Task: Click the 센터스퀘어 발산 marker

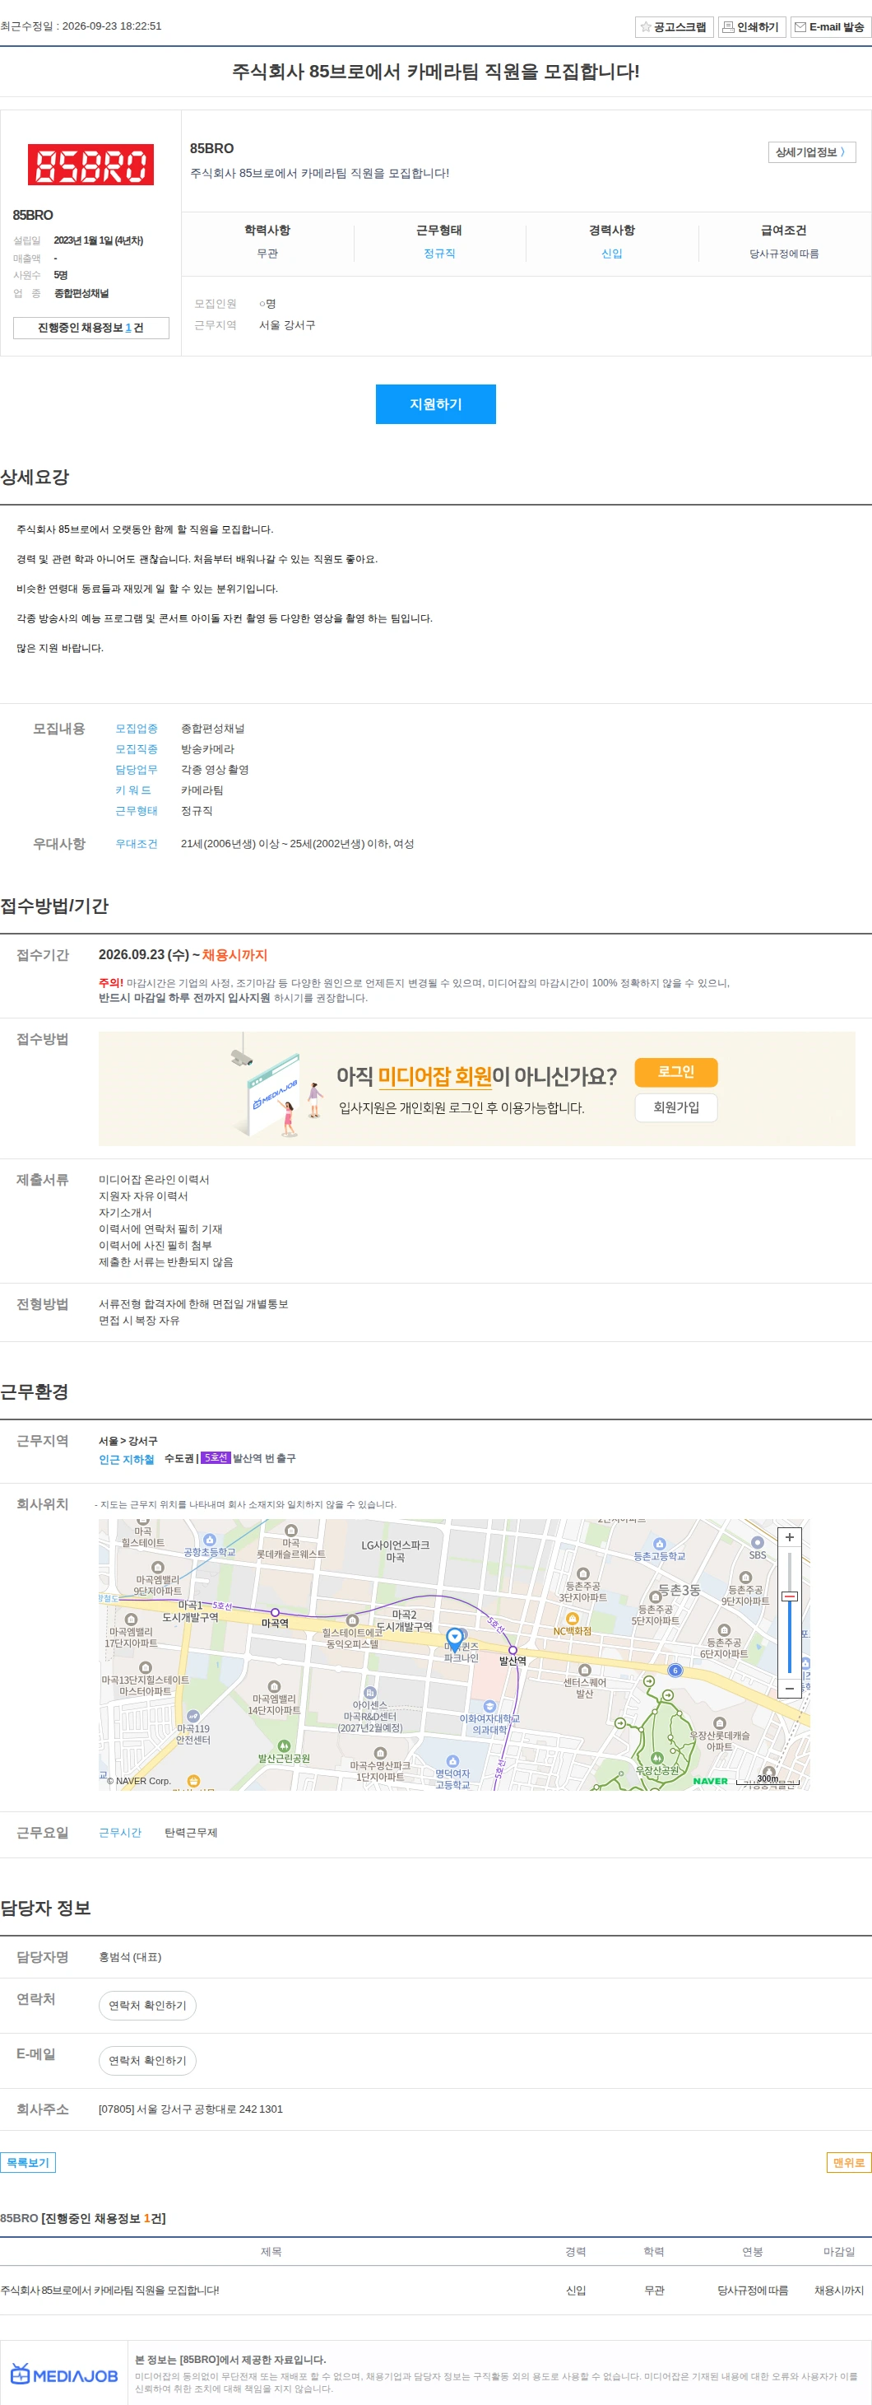Action: pyautogui.click(x=585, y=1671)
